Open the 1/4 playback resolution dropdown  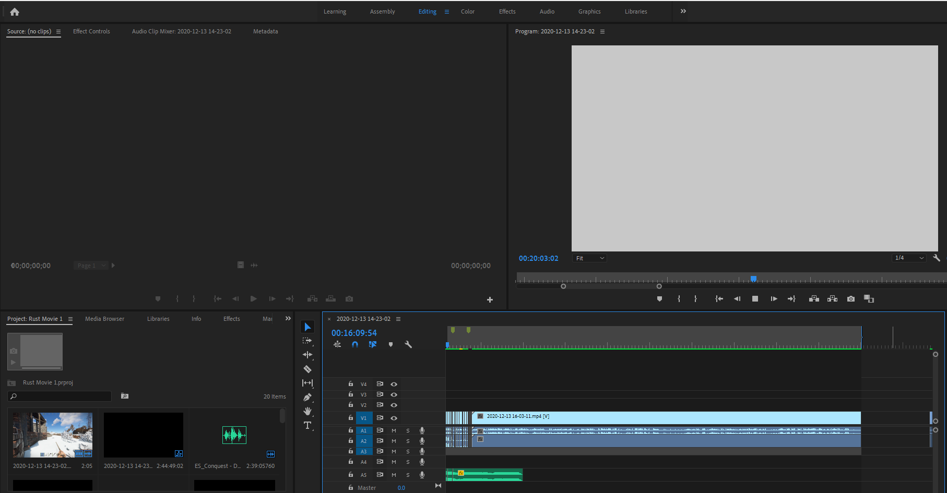[908, 258]
